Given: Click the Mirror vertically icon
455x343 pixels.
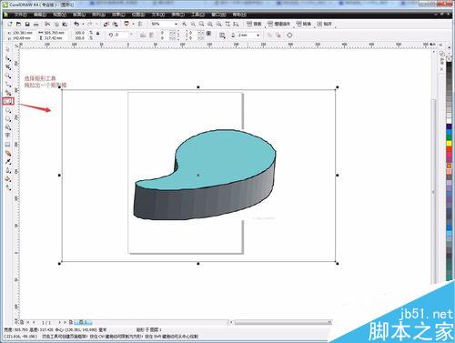Looking at the screenshot, I should pos(151,35).
